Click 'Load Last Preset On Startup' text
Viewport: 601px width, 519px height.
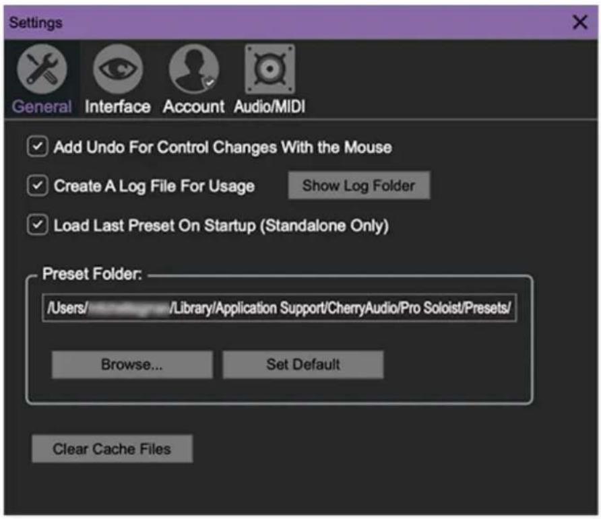[221, 226]
